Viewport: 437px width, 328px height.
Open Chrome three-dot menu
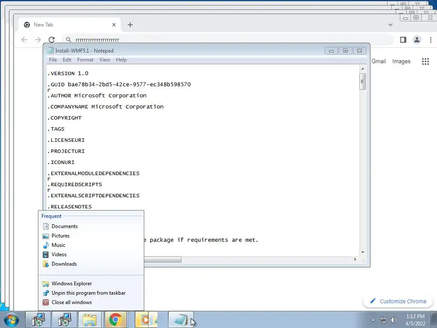point(431,40)
